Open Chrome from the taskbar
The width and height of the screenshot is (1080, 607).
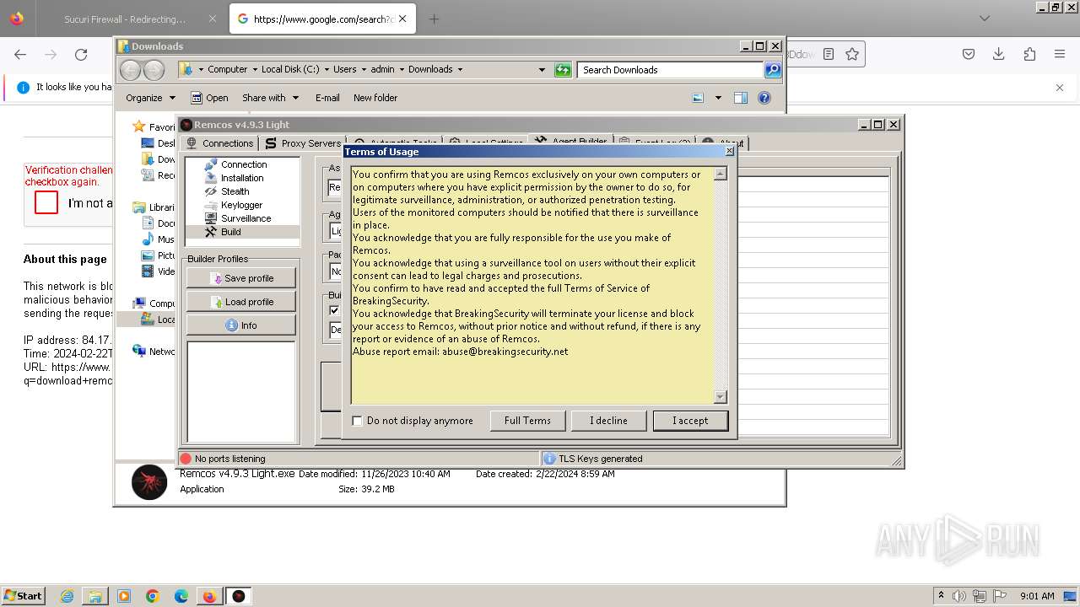153,596
